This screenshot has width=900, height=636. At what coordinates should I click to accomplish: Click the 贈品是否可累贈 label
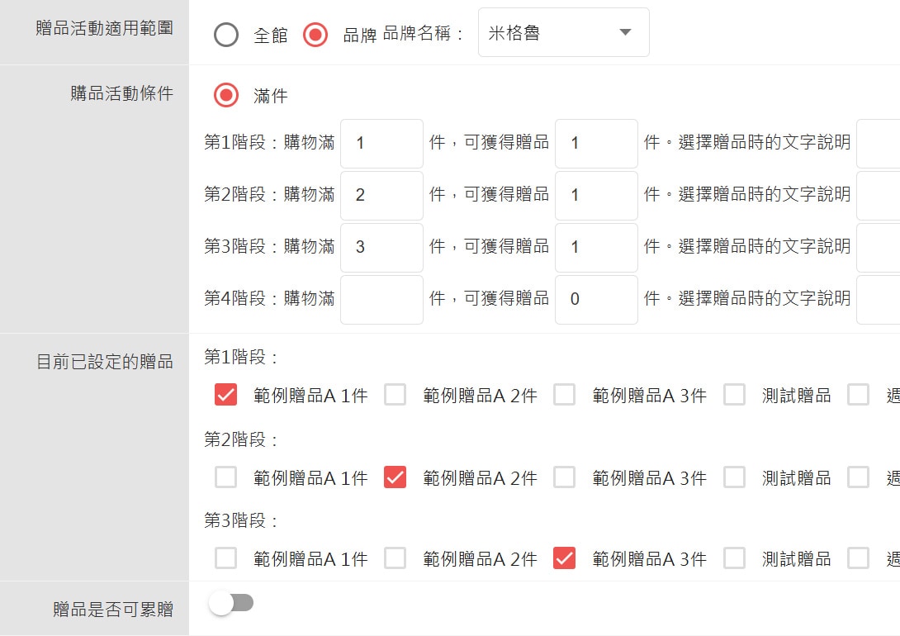tap(113, 609)
